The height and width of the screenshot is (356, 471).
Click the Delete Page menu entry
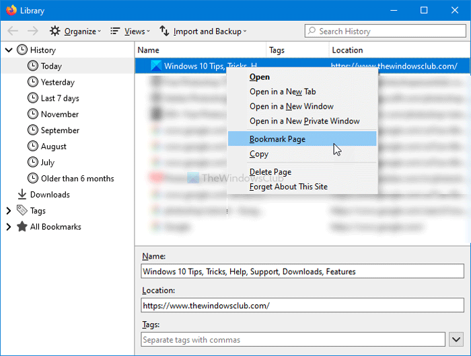270,172
